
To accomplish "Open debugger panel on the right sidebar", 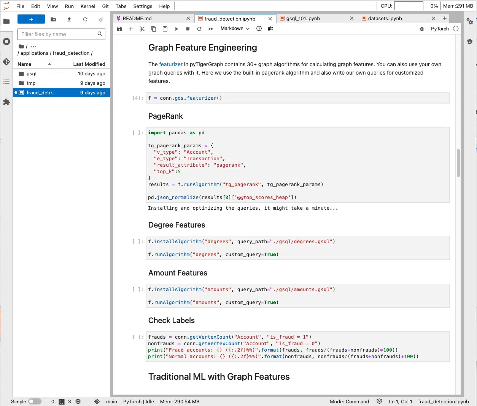I will point(470,41).
